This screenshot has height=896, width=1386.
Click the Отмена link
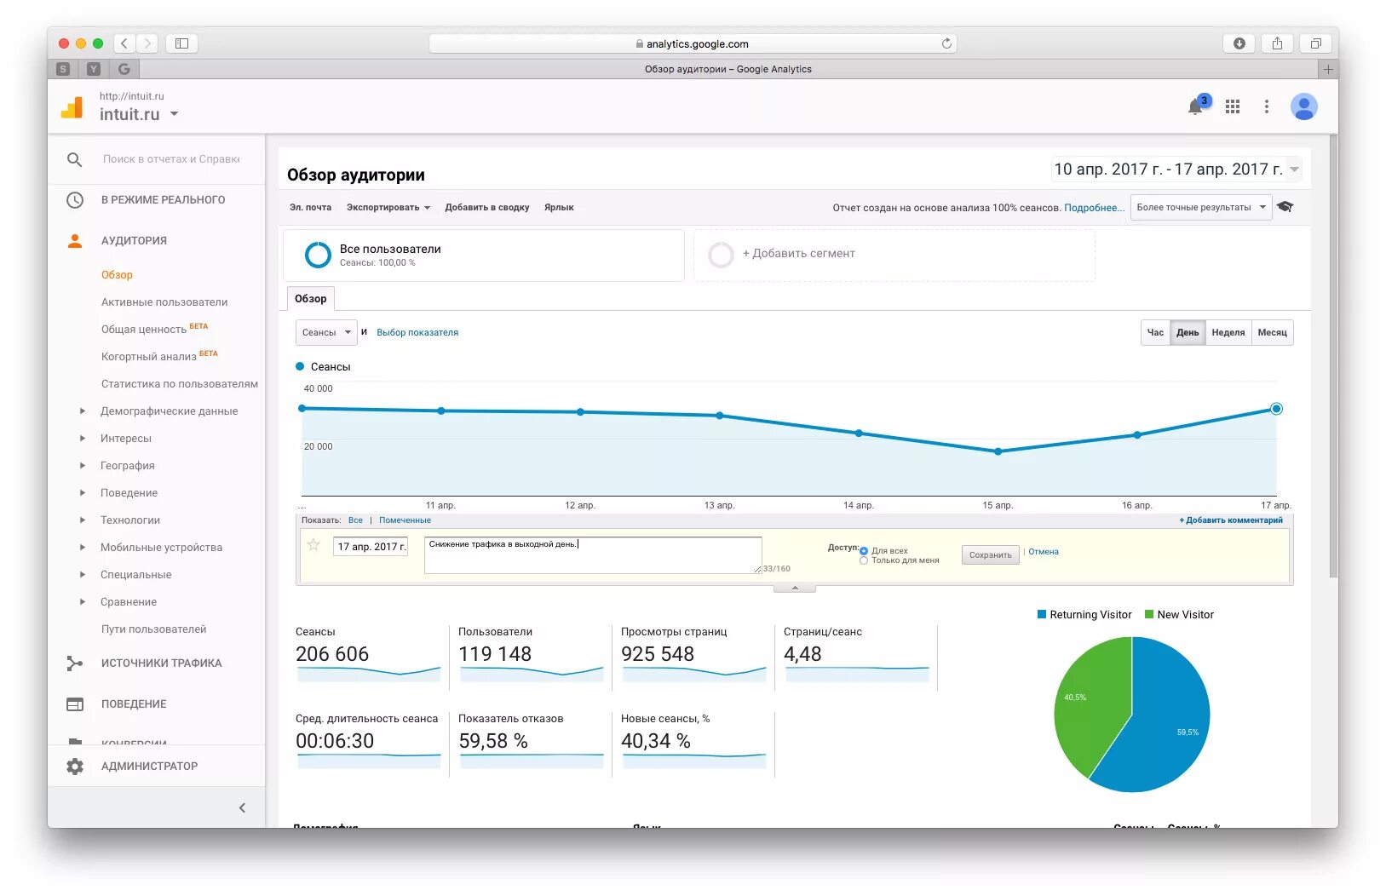coord(1043,552)
